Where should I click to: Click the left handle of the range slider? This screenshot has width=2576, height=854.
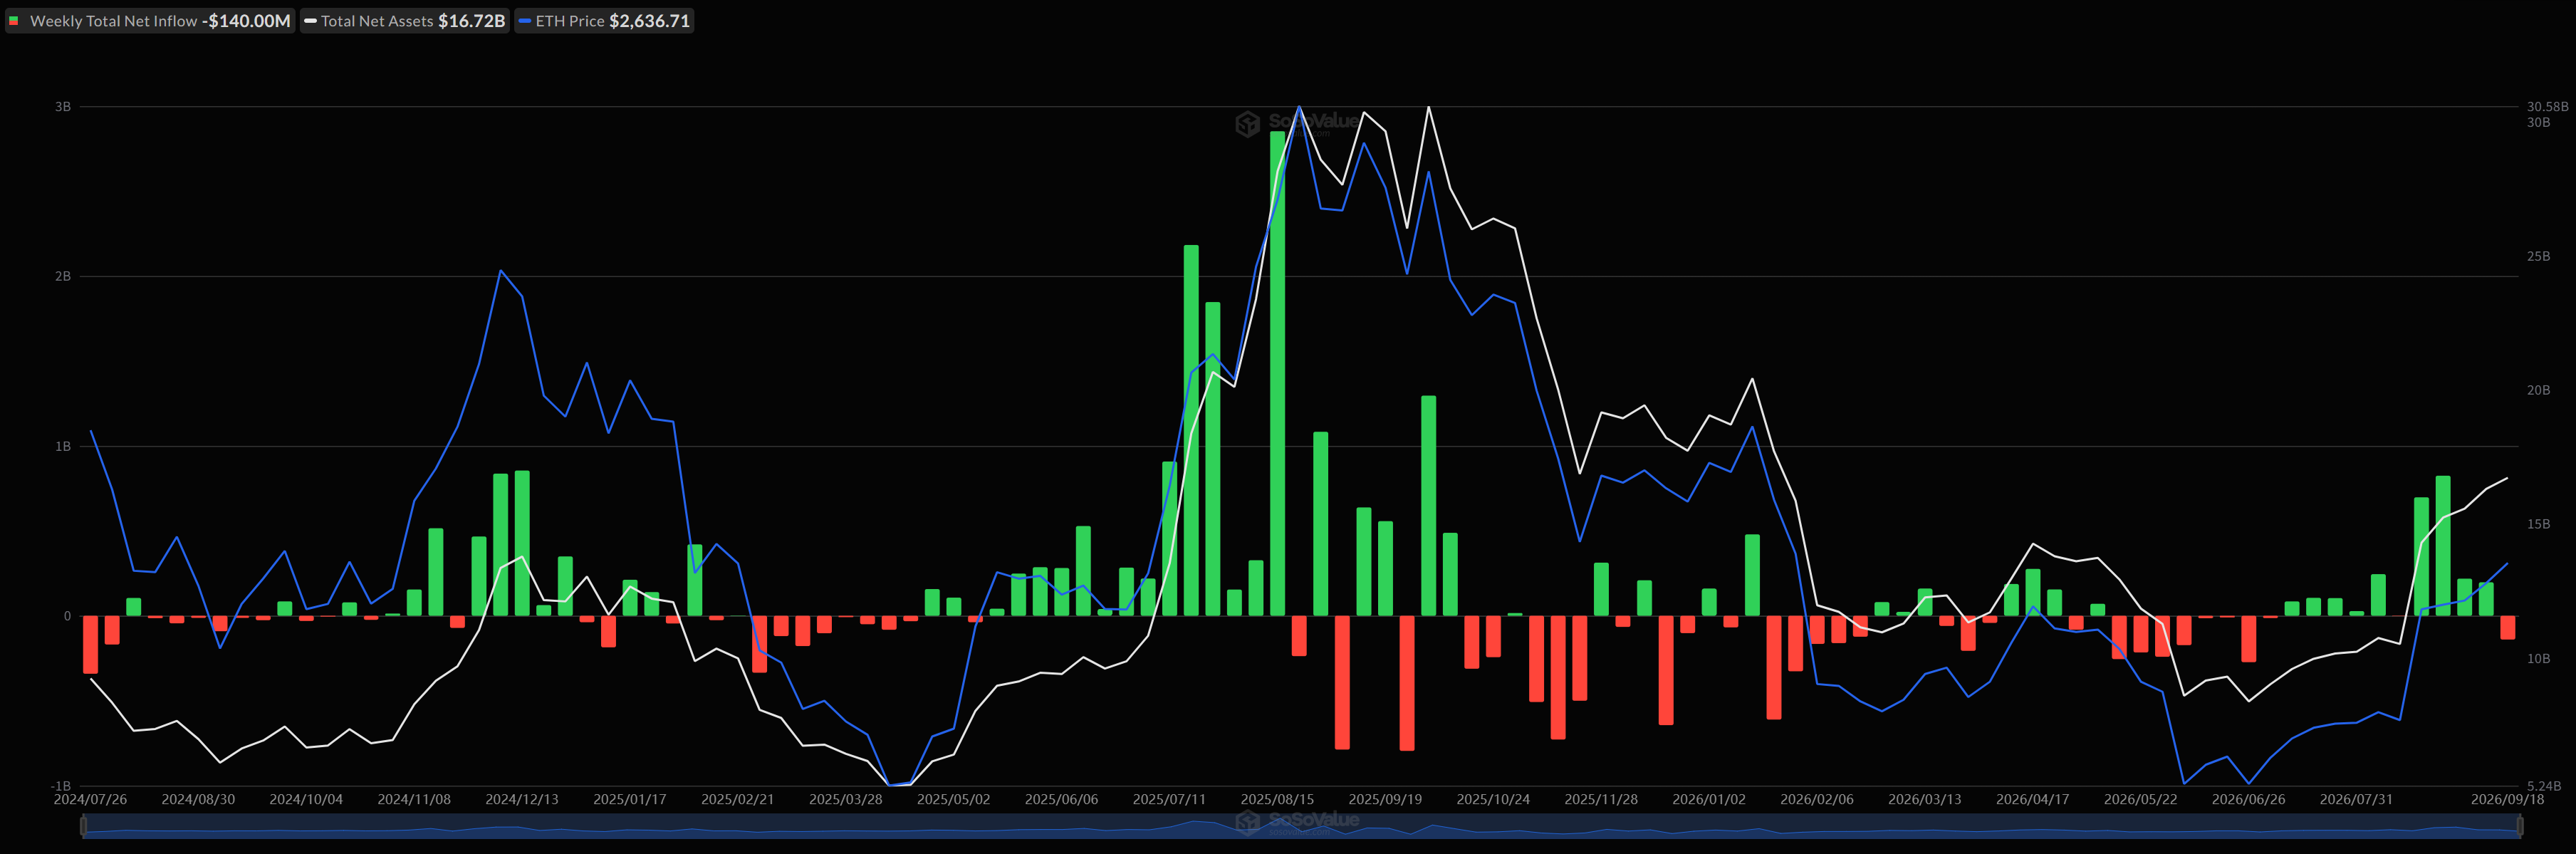[84, 826]
